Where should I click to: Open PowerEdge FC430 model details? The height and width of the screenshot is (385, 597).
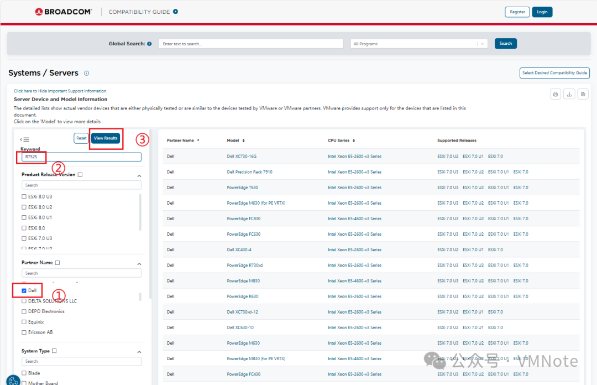[244, 374]
